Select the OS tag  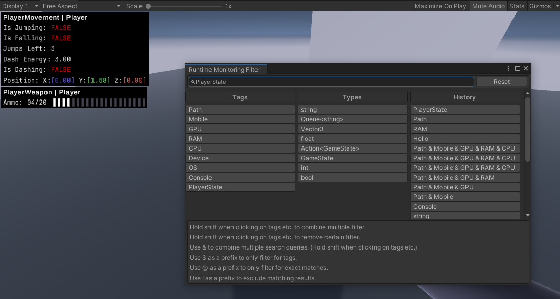click(240, 167)
